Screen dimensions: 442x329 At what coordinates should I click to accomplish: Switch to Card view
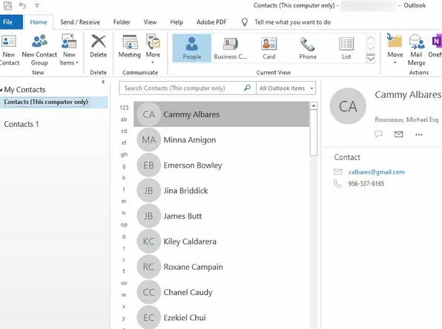tap(268, 48)
